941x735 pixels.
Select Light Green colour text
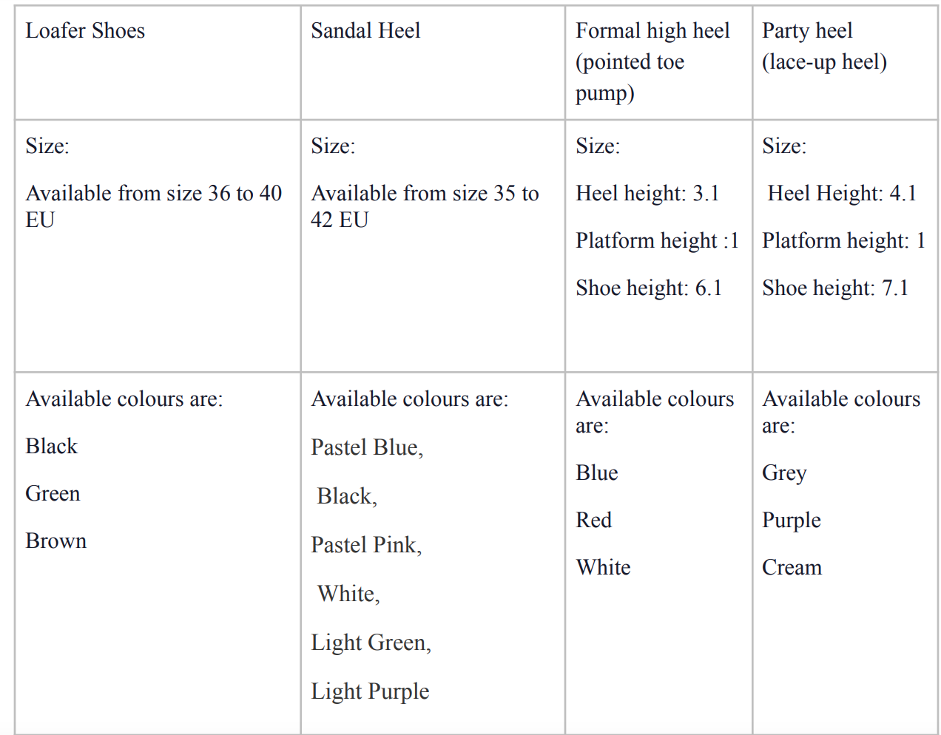(371, 643)
